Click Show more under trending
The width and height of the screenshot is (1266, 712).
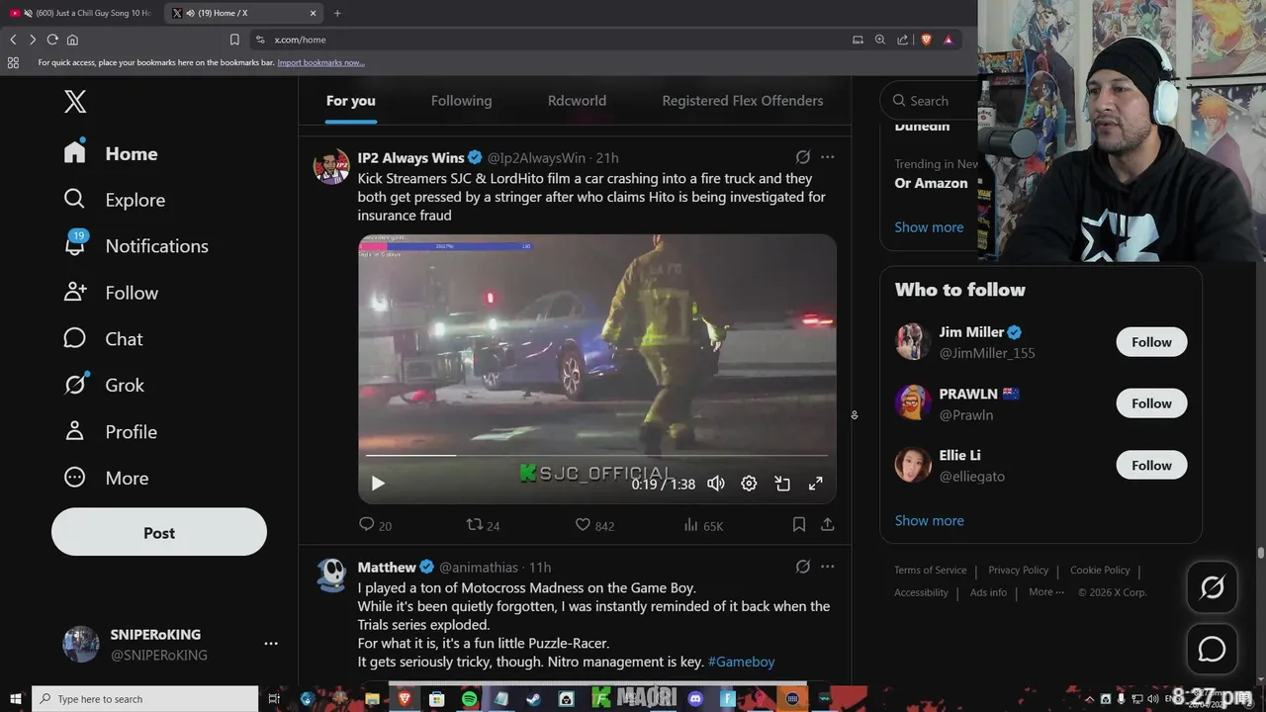[929, 226]
